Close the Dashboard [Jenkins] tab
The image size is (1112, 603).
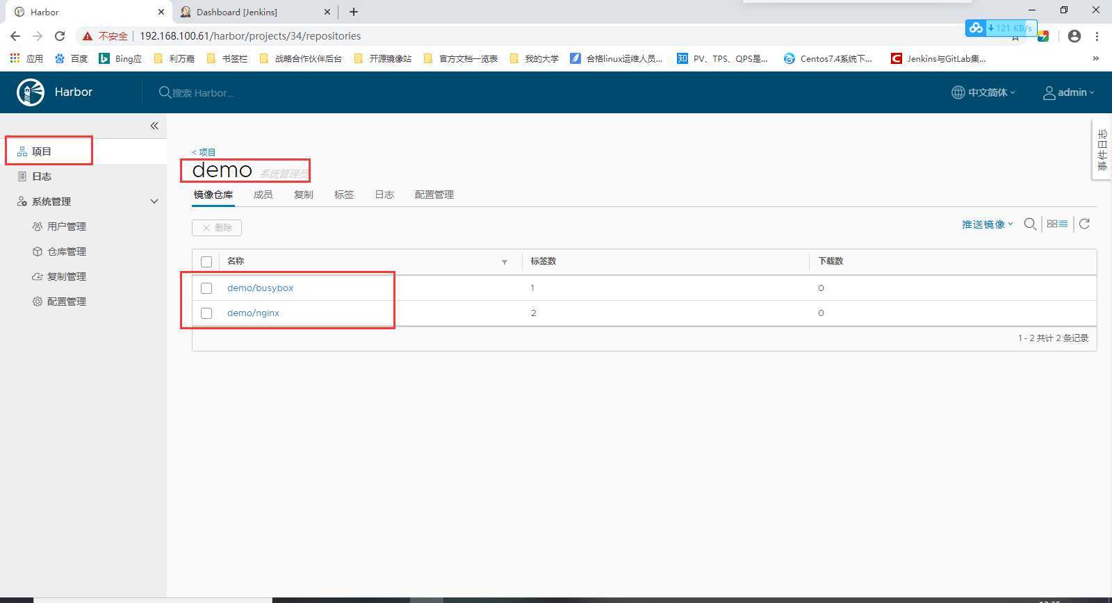327,12
